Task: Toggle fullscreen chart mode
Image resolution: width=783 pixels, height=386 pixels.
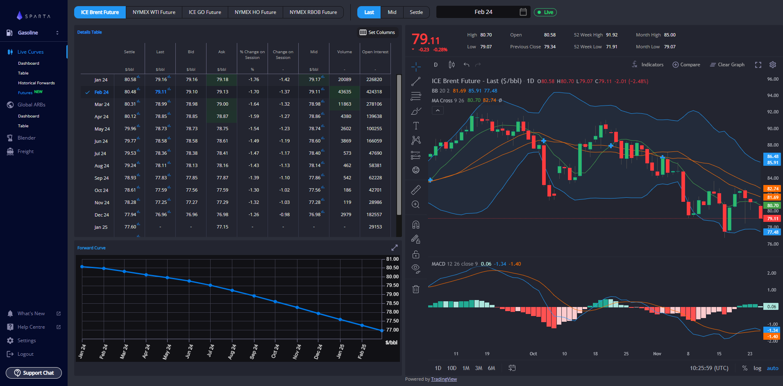Action: (x=758, y=65)
